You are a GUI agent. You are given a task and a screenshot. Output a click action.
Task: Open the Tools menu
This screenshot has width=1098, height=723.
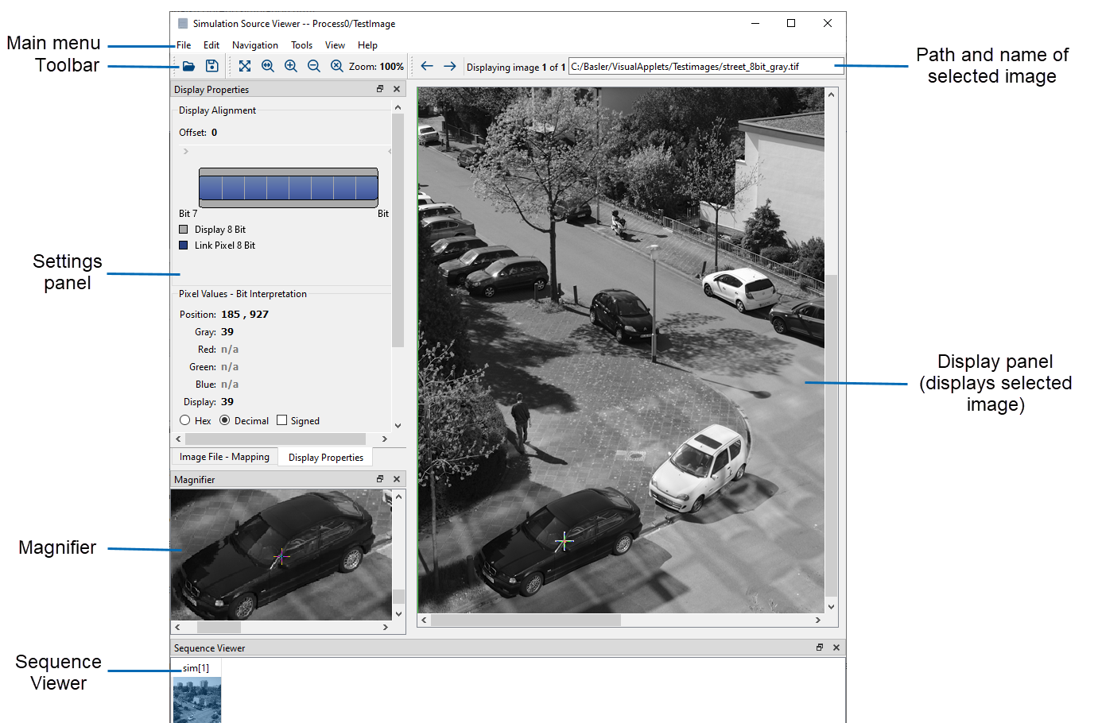coord(301,45)
